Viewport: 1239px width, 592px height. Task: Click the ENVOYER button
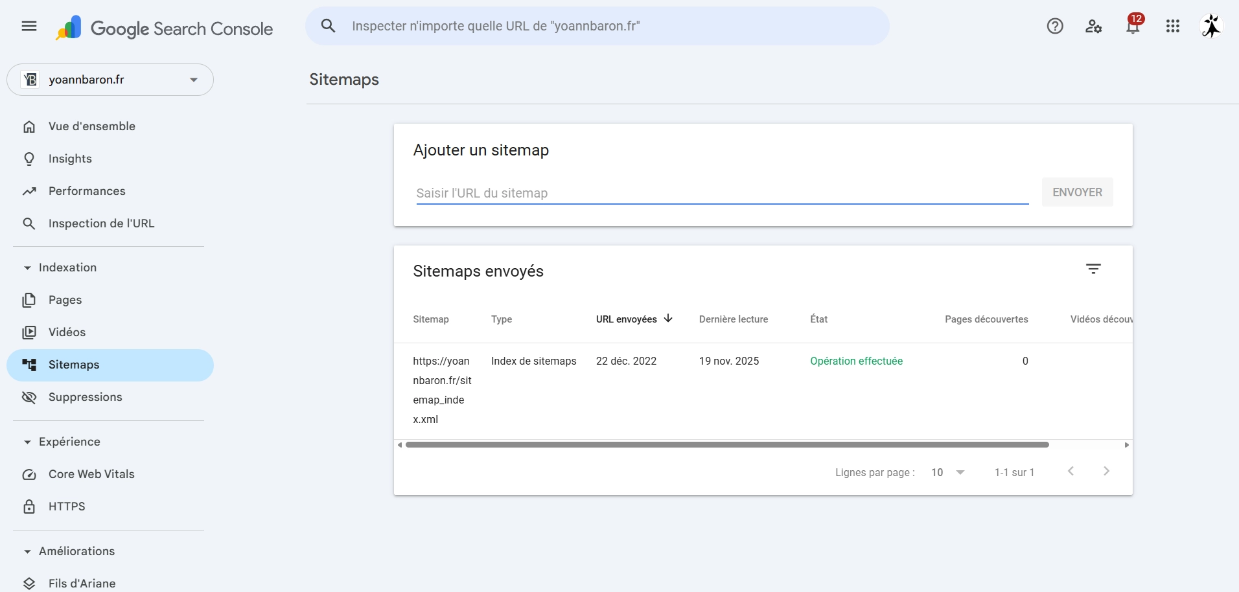1077,192
